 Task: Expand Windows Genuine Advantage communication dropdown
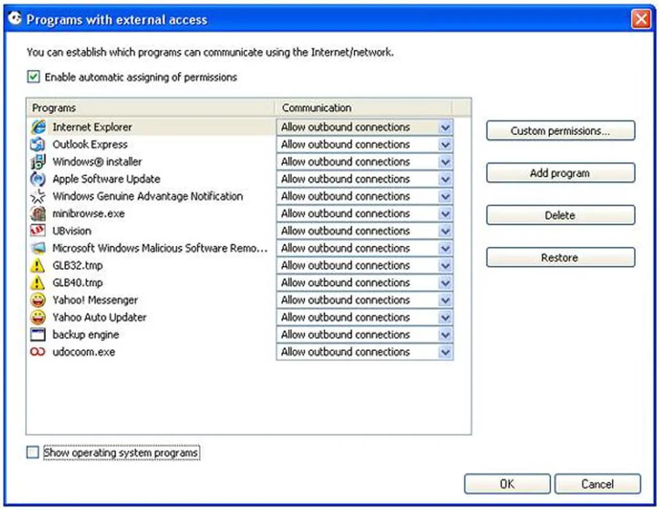point(445,196)
